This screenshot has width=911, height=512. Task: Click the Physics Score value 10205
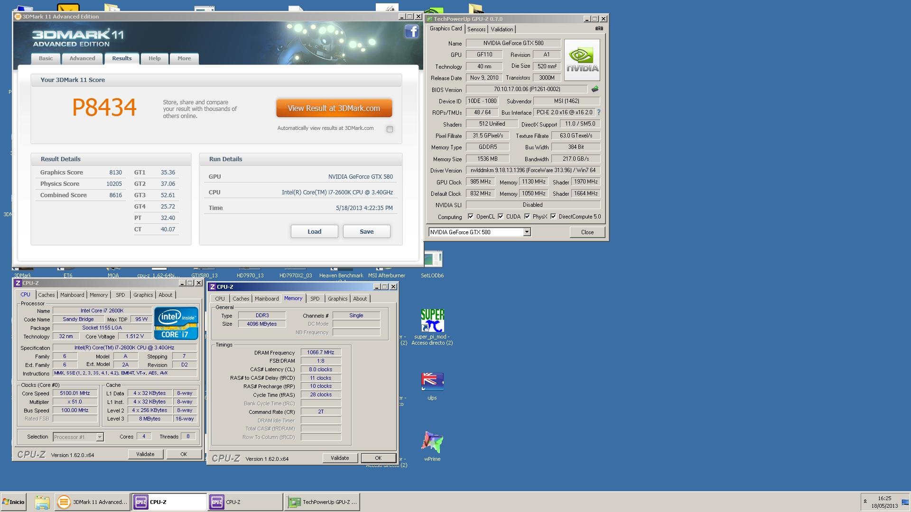pyautogui.click(x=114, y=184)
